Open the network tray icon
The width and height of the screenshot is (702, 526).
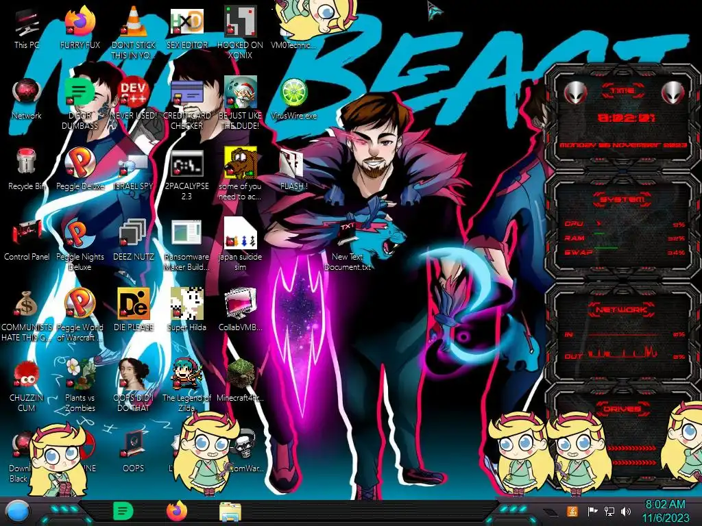pos(609,511)
